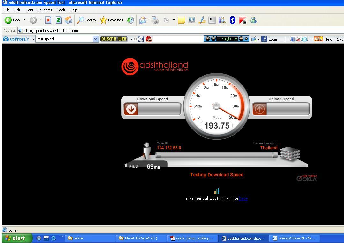Image resolution: width=344 pixels, height=243 pixels.
Task: Open the Favorites menu
Action: pyautogui.click(x=45, y=10)
